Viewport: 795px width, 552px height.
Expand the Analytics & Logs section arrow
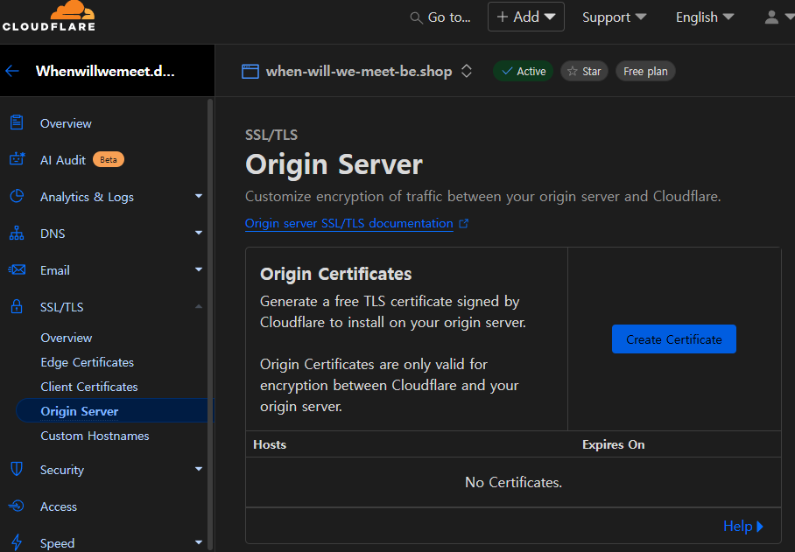click(x=199, y=196)
